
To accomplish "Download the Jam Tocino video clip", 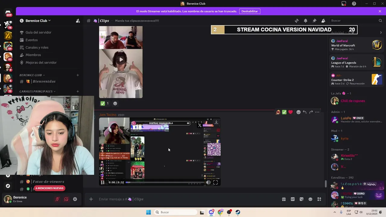I will click(x=216, y=122).
